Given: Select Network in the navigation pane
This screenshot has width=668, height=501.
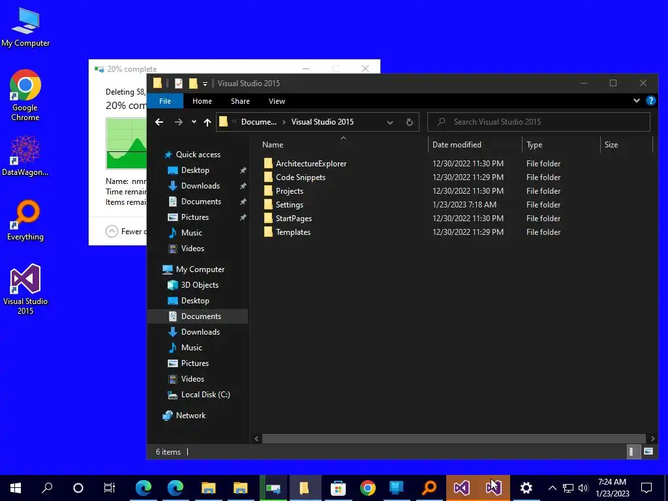Looking at the screenshot, I should coord(184,416).
